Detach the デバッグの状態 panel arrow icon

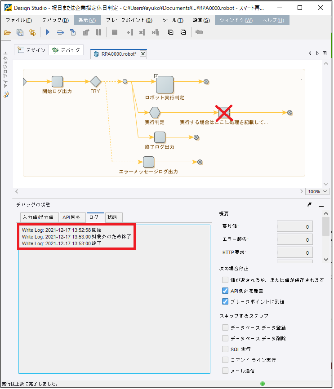tap(309, 205)
